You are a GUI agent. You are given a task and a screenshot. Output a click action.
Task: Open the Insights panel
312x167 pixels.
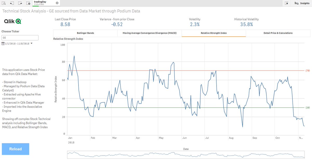[302, 3]
